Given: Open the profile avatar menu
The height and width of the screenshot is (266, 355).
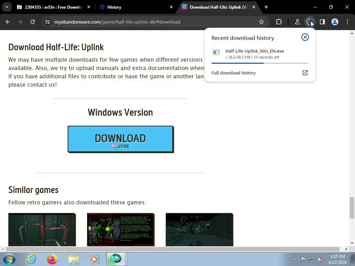Looking at the screenshot, I should (x=335, y=22).
